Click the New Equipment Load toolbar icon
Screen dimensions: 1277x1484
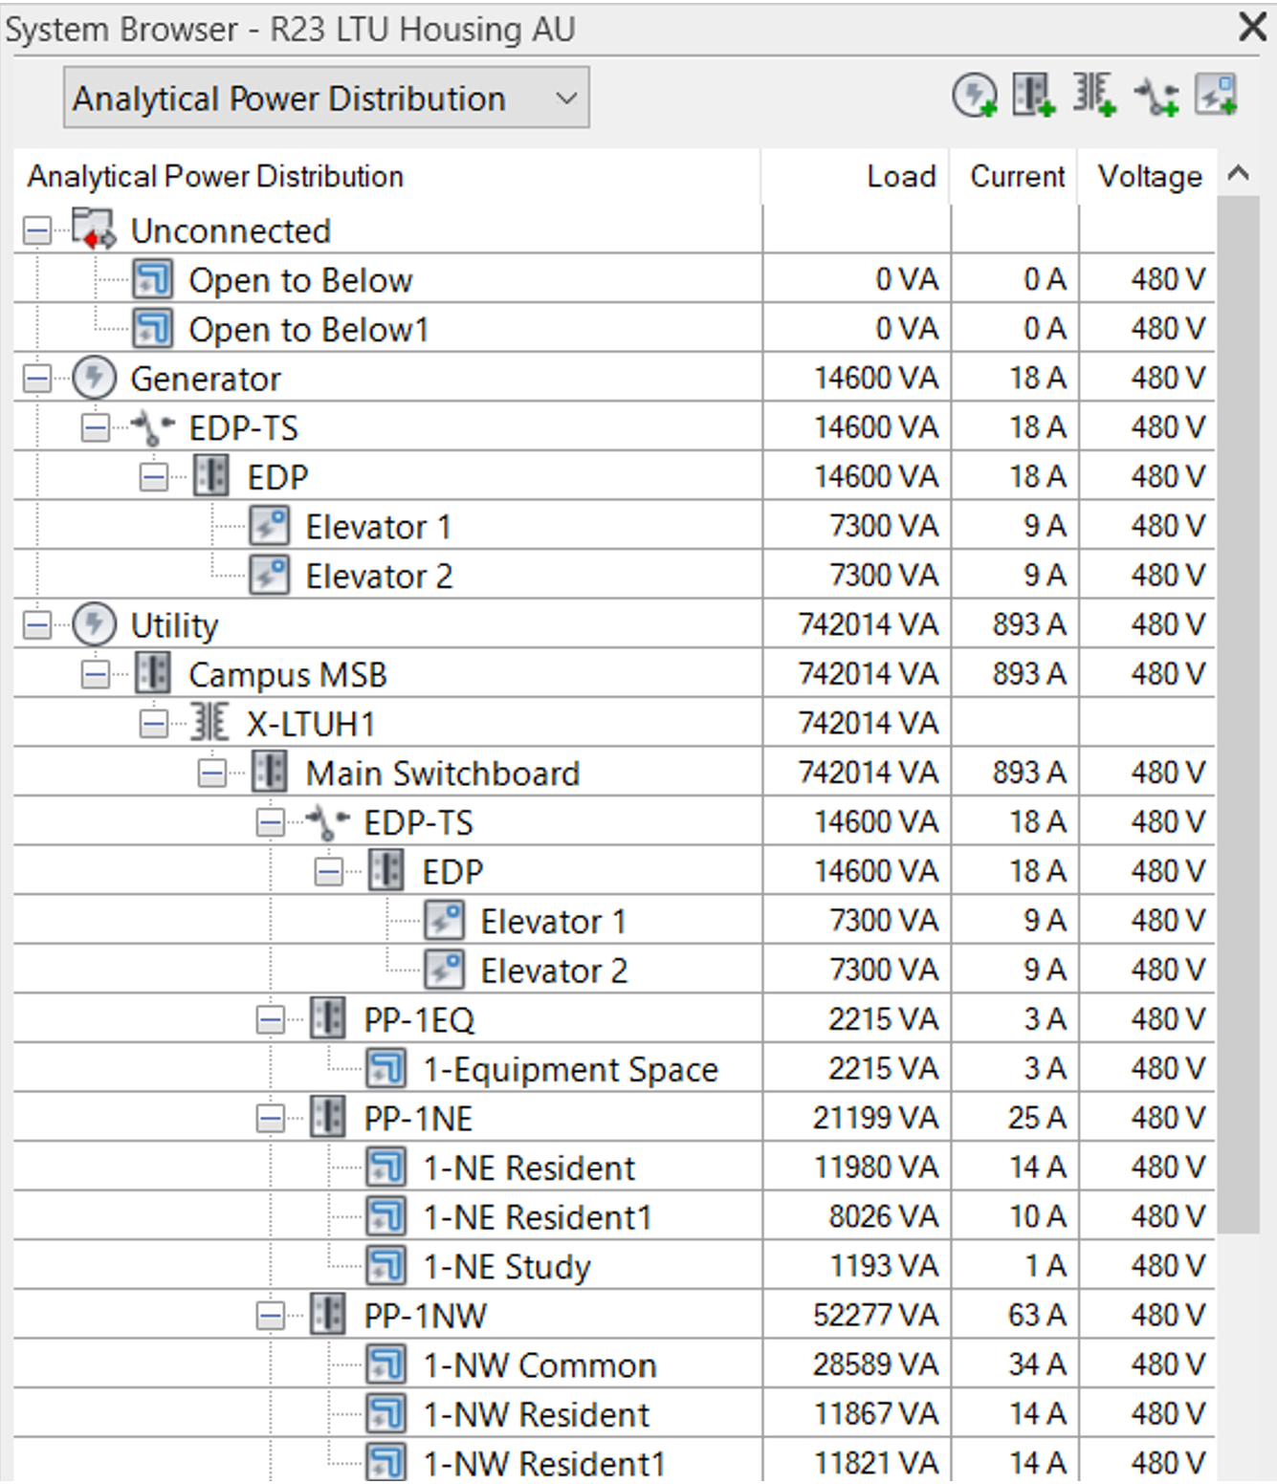point(1216,96)
